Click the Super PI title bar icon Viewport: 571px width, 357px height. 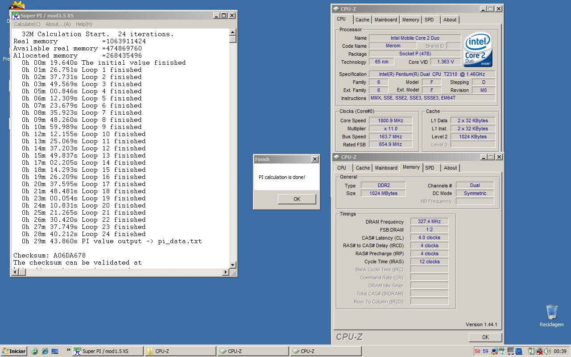(x=16, y=15)
